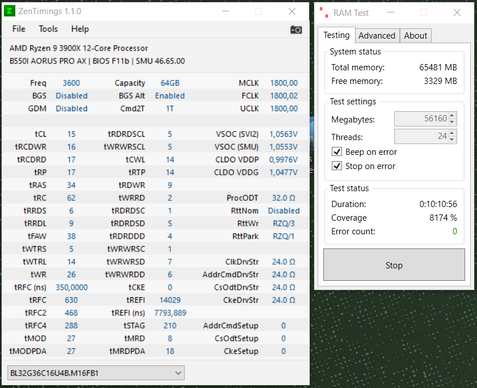
Task: Click the Stop button in RAM Test
Action: (394, 265)
